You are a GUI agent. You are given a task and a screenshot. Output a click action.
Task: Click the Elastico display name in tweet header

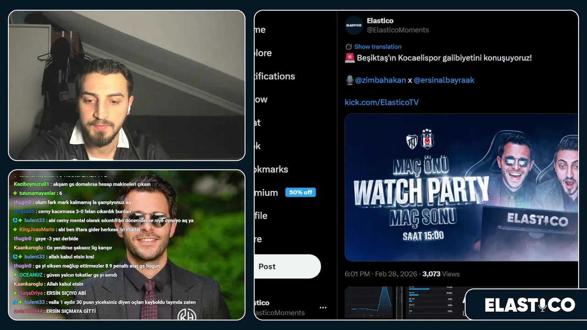[380, 21]
